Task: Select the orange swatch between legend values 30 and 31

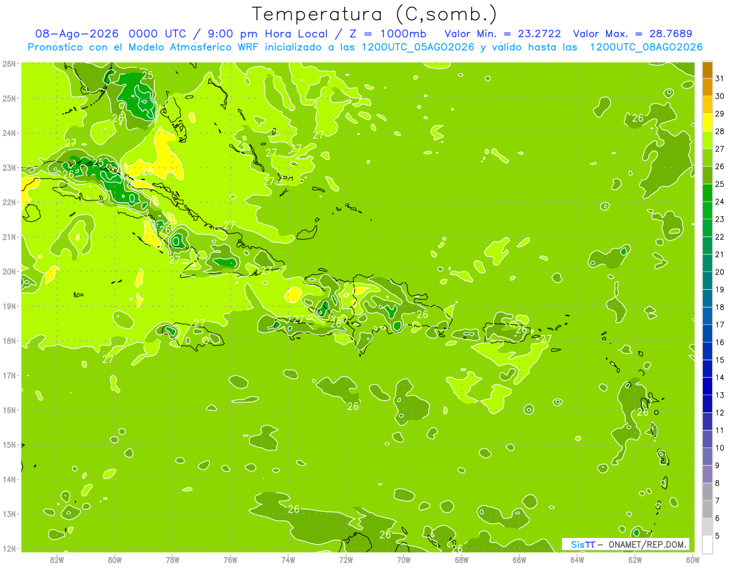Action: coord(707,88)
